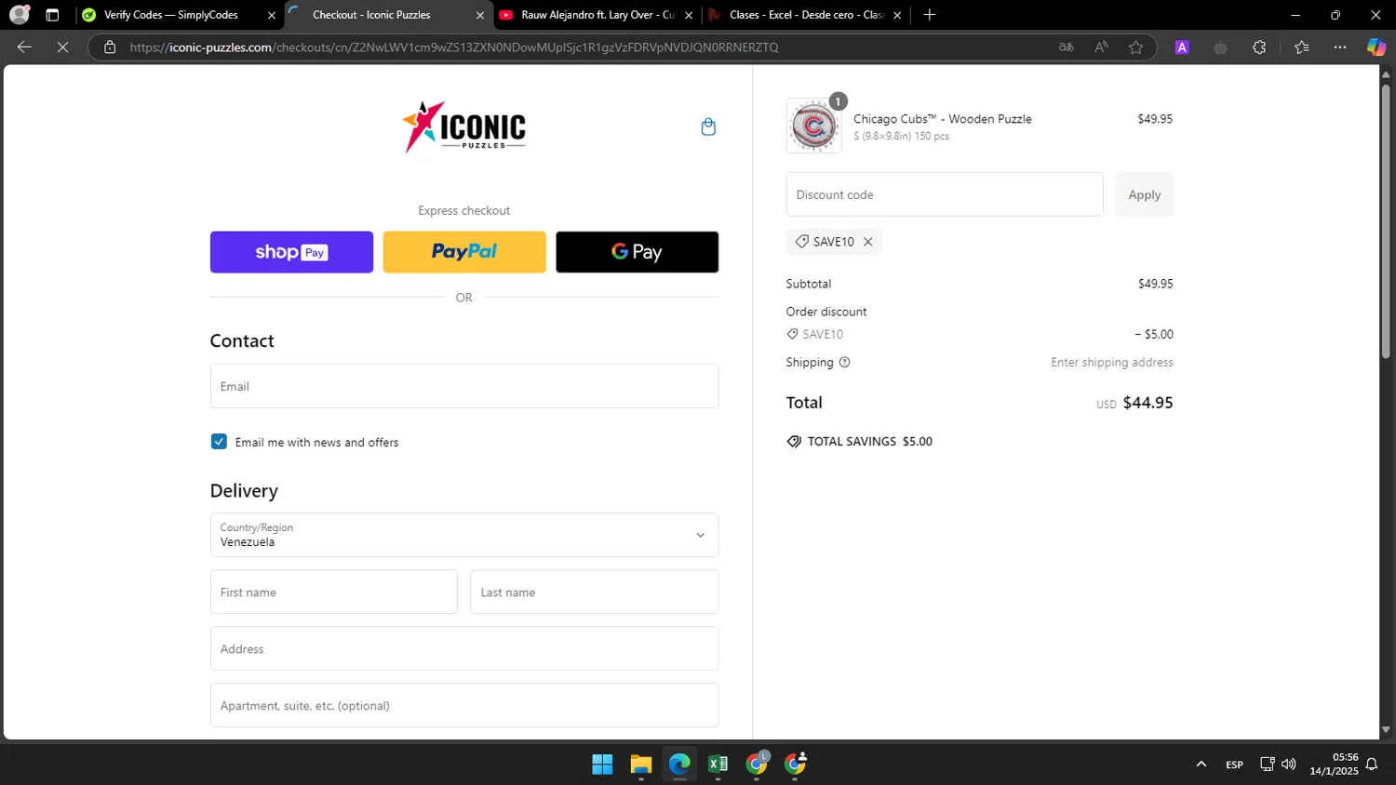Click the Chicago Cubs Wooden Puzzle name
Screen dimensions: 1396x785
pos(942,119)
